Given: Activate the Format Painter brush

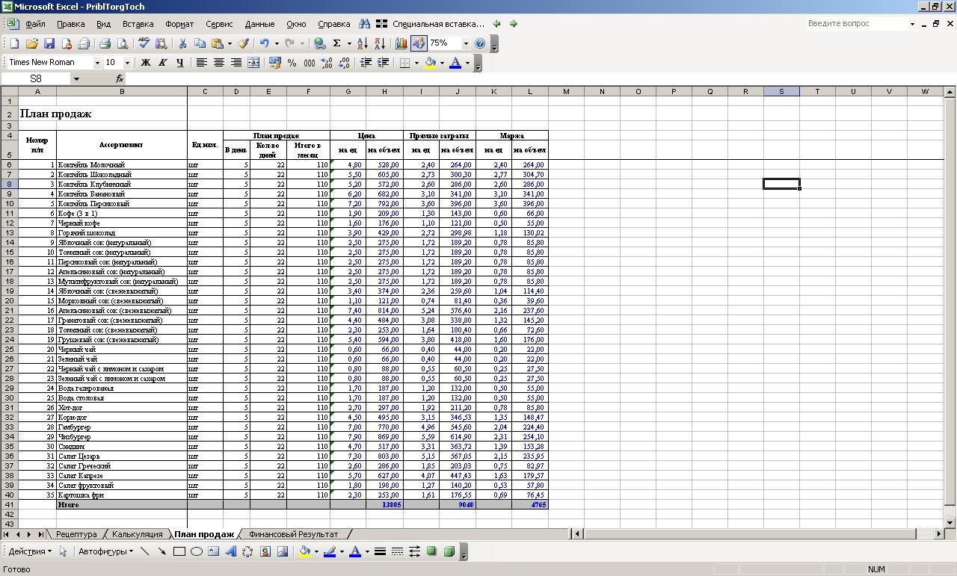Looking at the screenshot, I should point(244,43).
